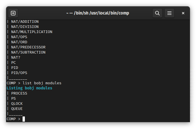Click the 'list bobj modules' command text
Image resolution: width=196 pixels, height=129 pixels.
(42, 83)
